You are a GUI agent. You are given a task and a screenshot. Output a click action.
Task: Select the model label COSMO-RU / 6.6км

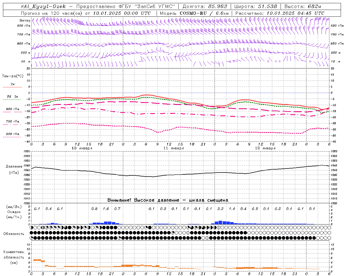[204, 13]
